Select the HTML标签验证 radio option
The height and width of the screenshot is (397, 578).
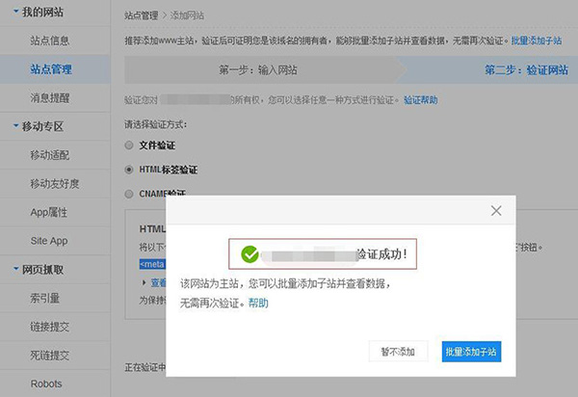point(130,170)
